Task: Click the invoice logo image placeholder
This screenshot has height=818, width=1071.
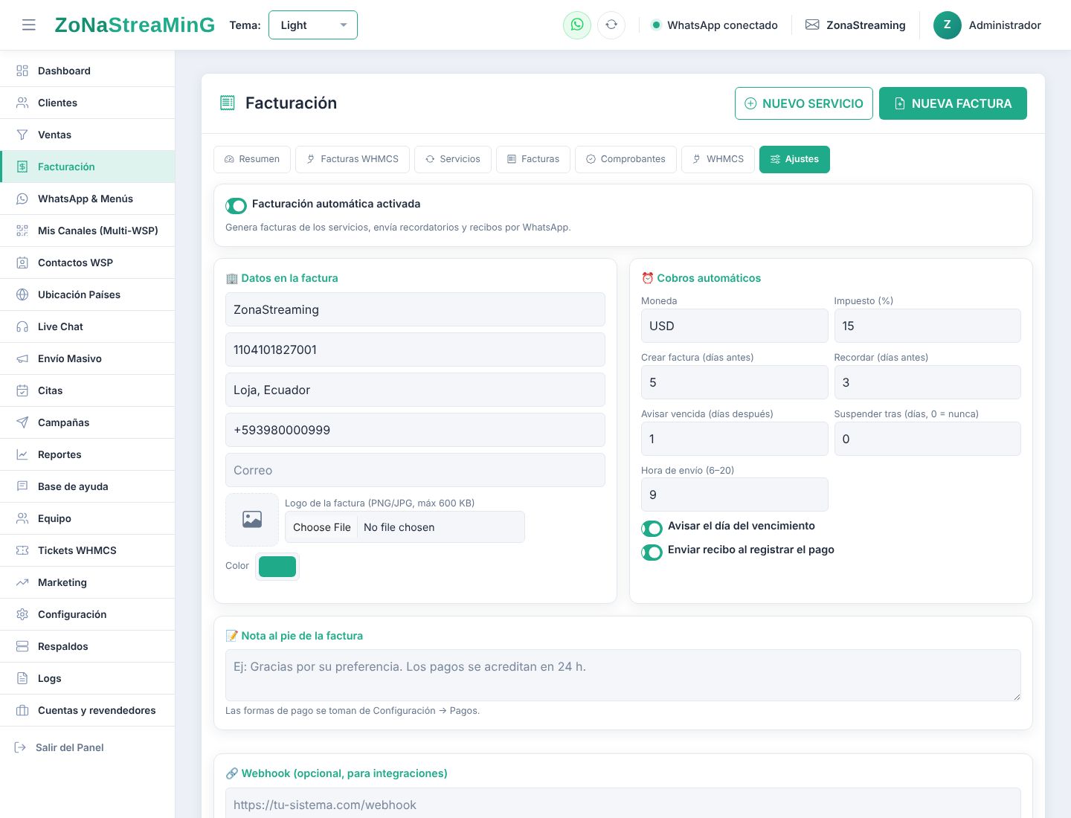Action: coord(252,520)
